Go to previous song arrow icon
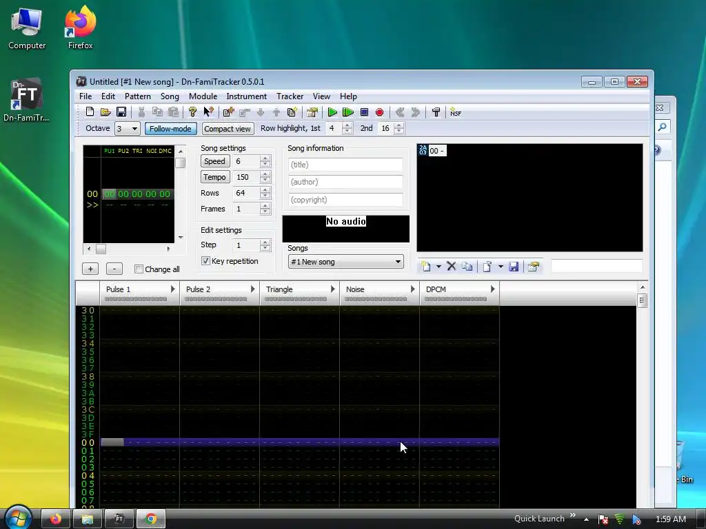 [x=399, y=112]
